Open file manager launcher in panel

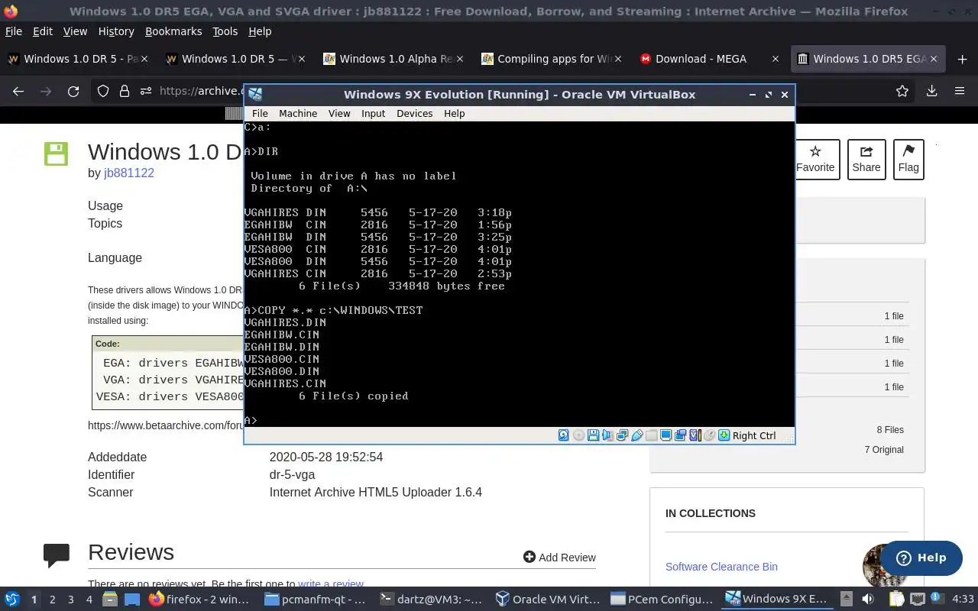pyautogui.click(x=109, y=600)
